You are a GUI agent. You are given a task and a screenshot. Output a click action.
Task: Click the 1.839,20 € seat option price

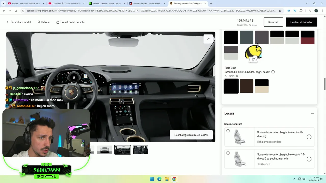point(264,164)
